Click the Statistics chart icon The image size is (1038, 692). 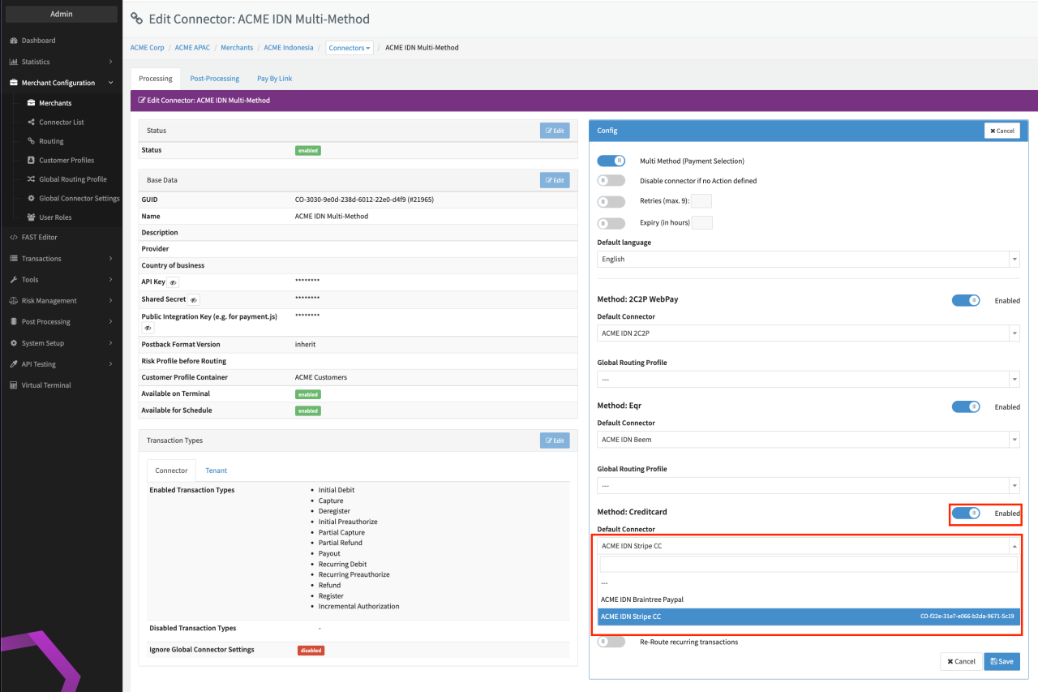click(x=14, y=62)
